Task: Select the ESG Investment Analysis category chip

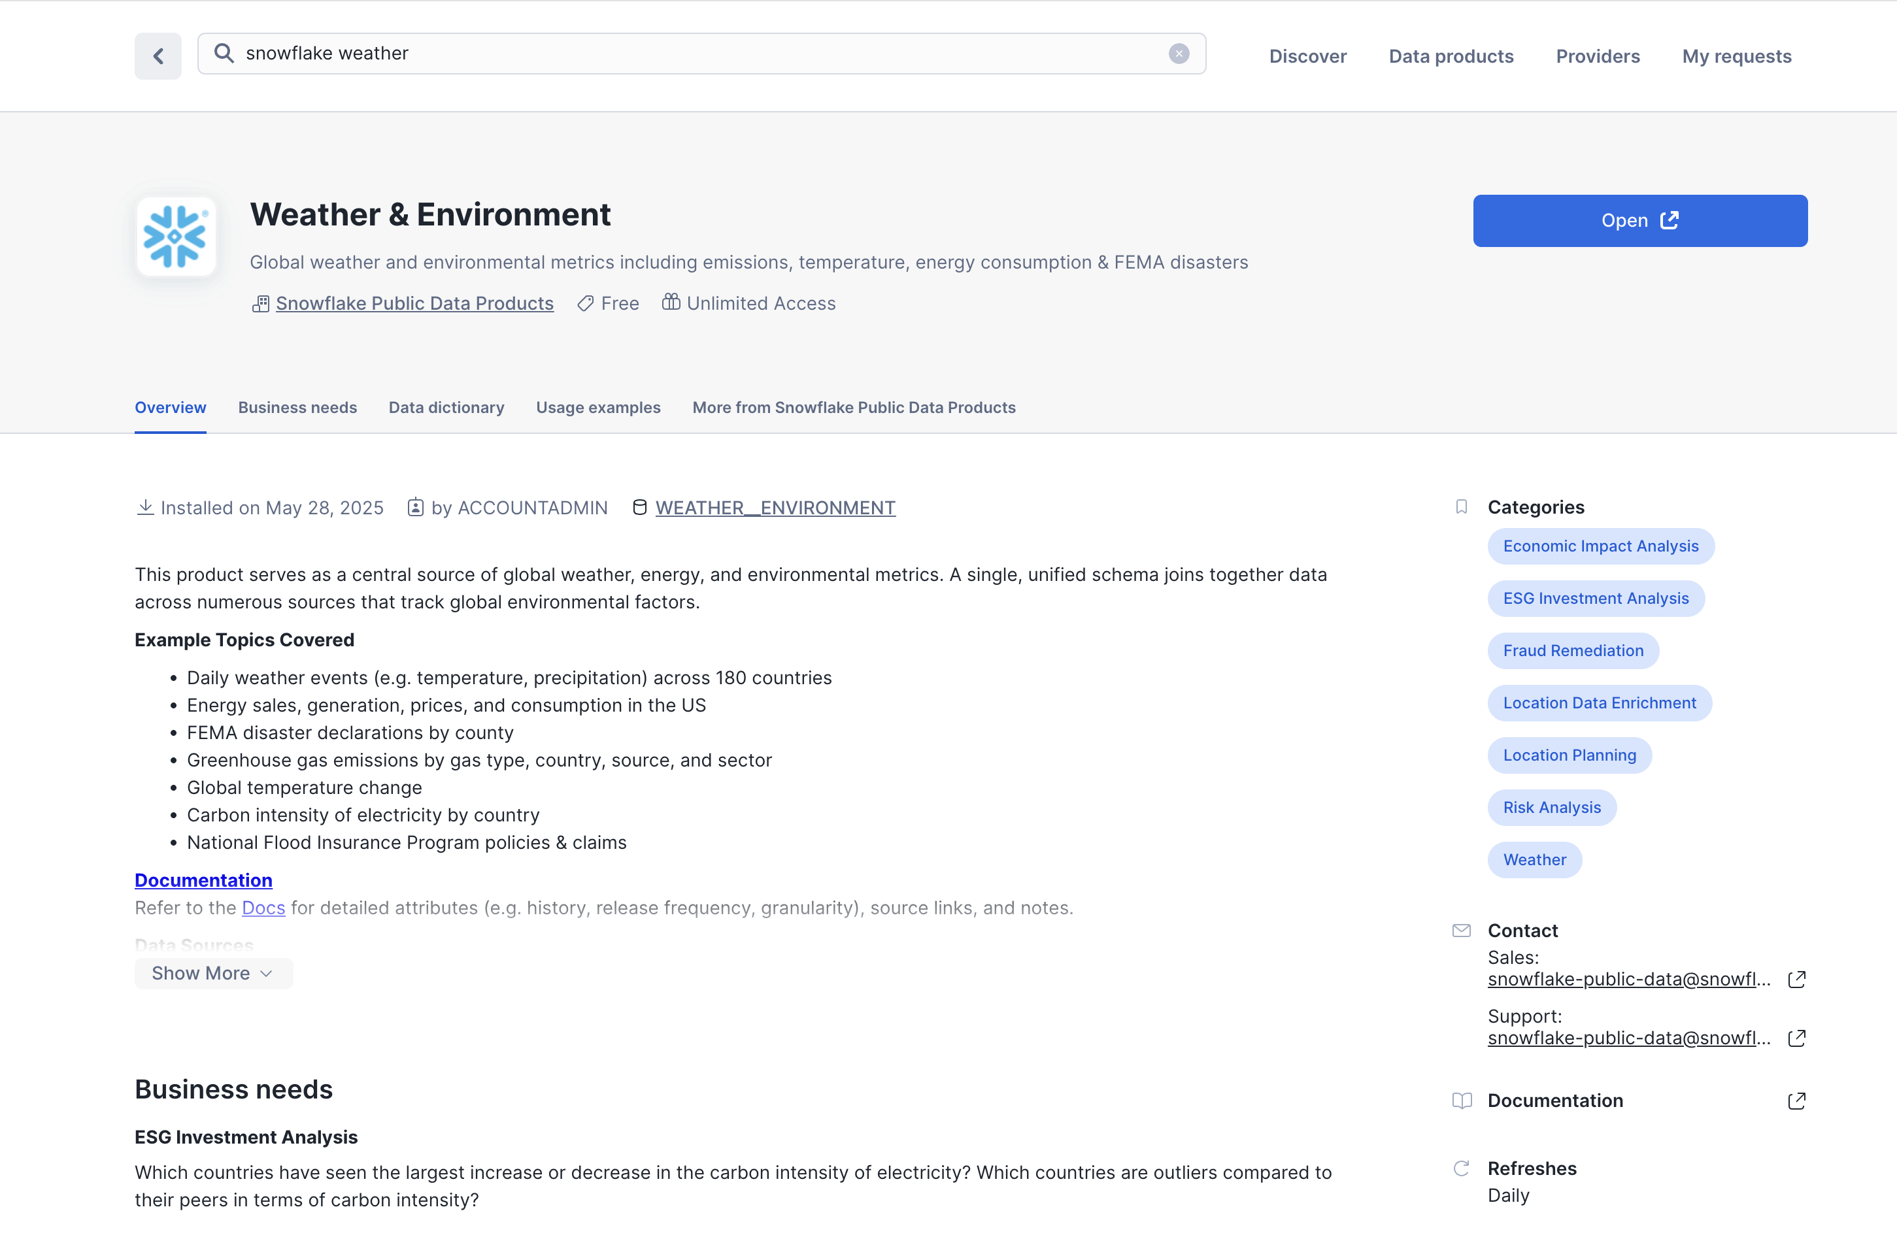Action: pos(1596,599)
